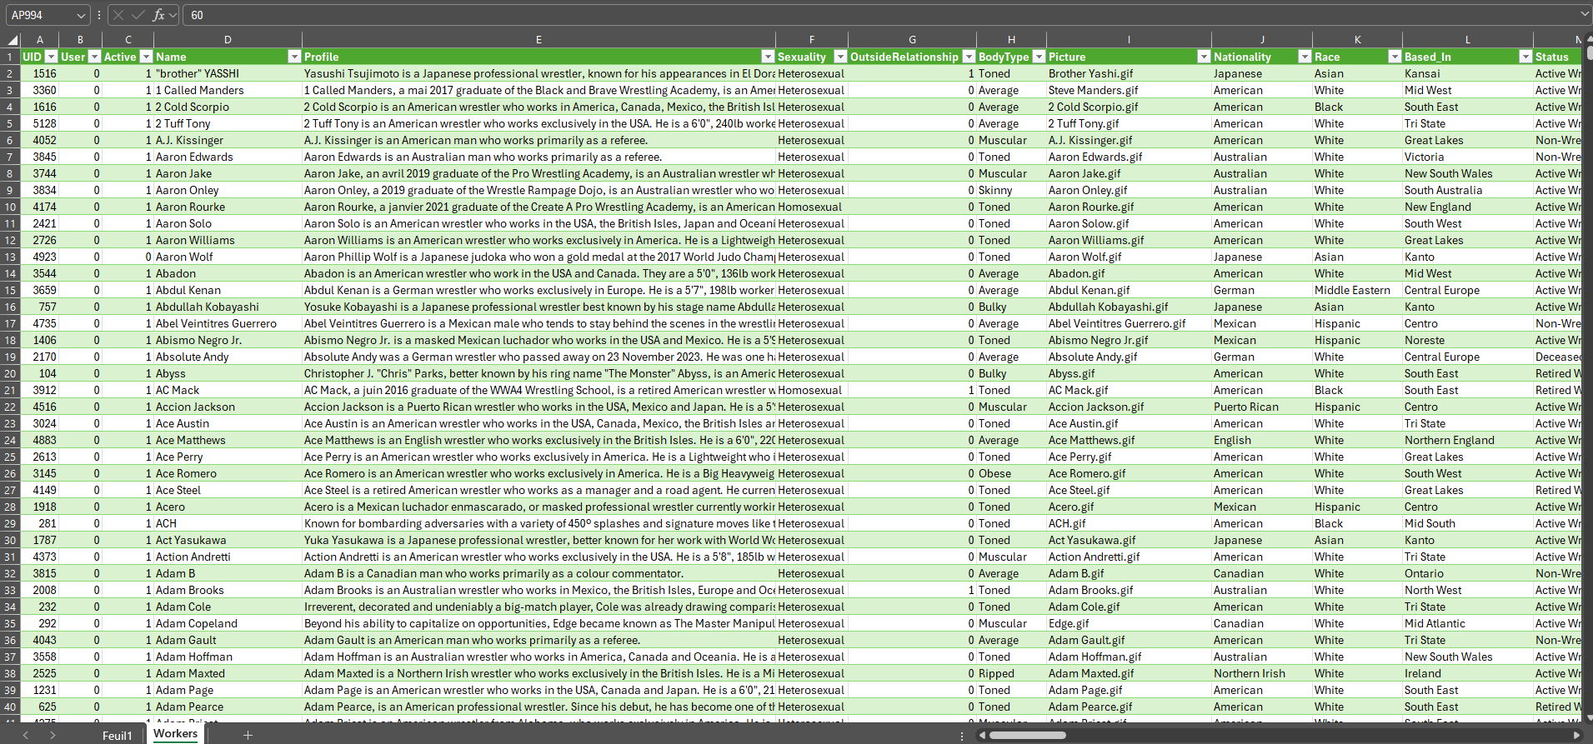This screenshot has width=1593, height=744.
Task: Click the Insert Function fx icon
Action: point(158,15)
